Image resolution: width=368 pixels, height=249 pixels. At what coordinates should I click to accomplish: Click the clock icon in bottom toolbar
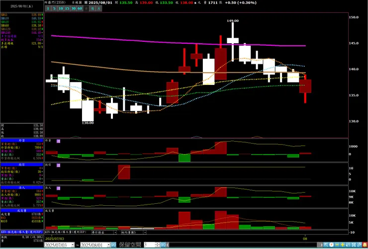click(332, 245)
